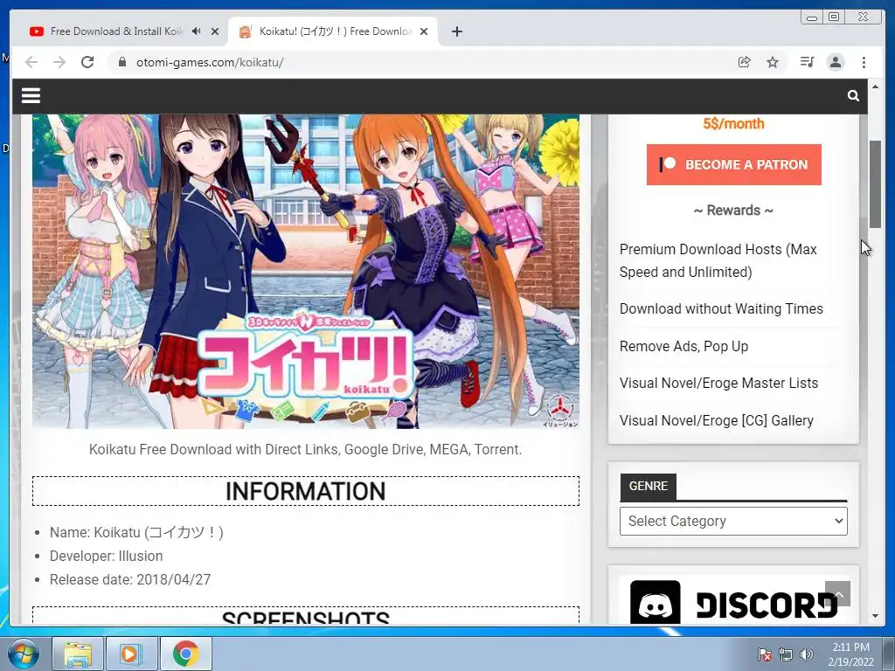Open volume speaker tray icon
The height and width of the screenshot is (671, 895).
pyautogui.click(x=806, y=654)
